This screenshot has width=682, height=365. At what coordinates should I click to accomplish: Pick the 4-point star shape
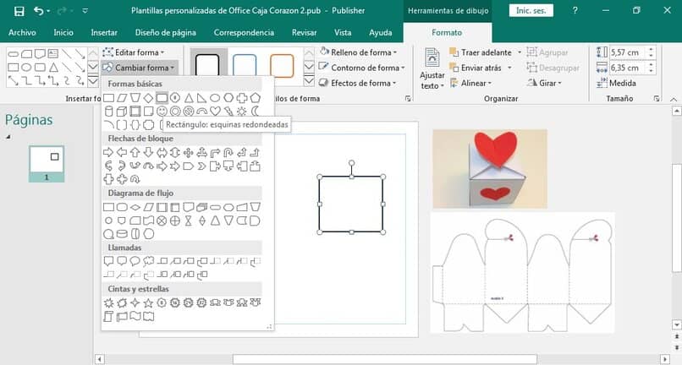[x=135, y=302]
